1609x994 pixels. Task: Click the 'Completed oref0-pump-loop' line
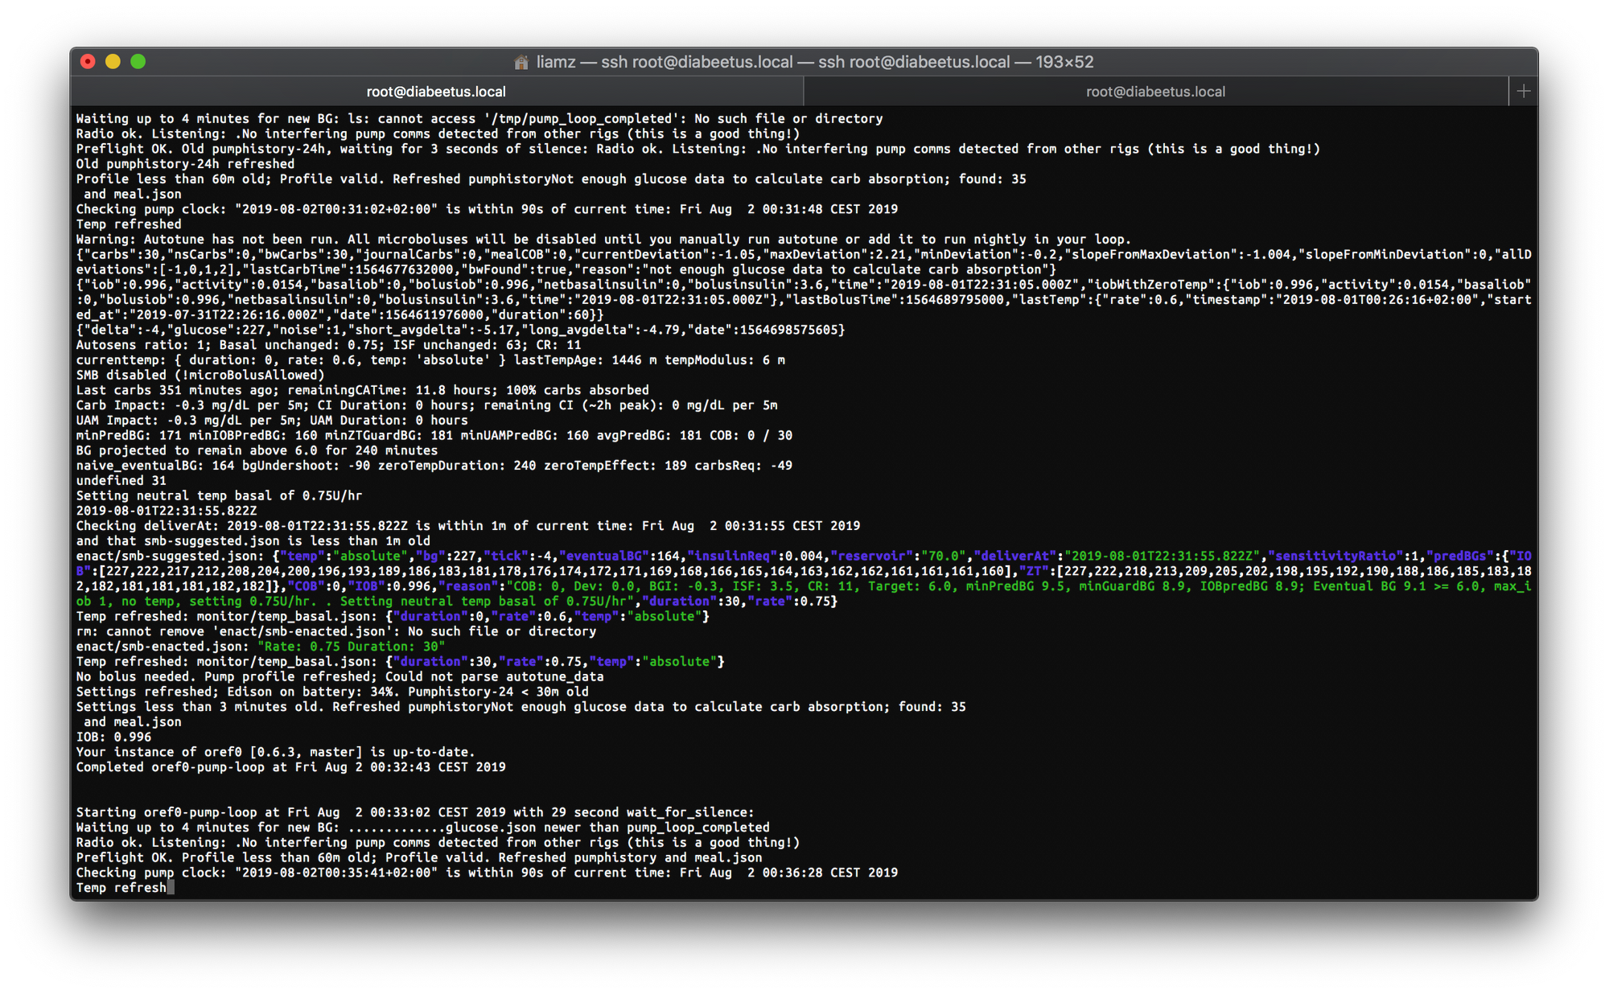(x=290, y=767)
